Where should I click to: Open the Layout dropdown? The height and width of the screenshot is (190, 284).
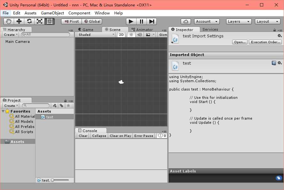[x=267, y=21]
